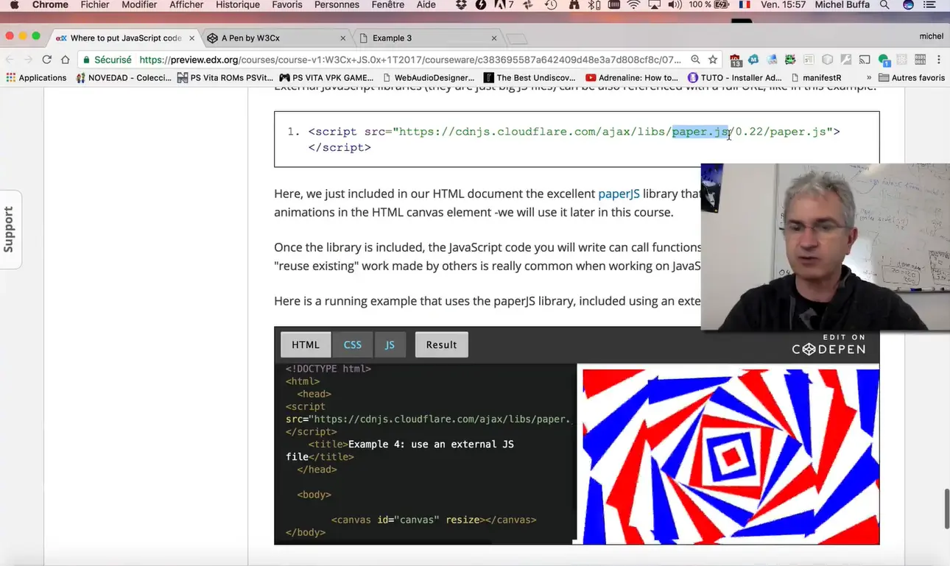Open the volume control in menu bar

[675, 5]
